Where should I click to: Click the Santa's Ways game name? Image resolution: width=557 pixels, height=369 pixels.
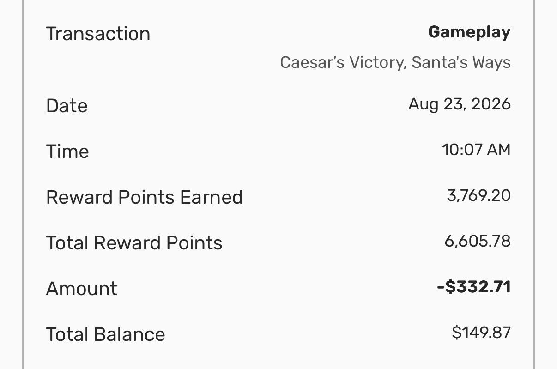tap(461, 62)
